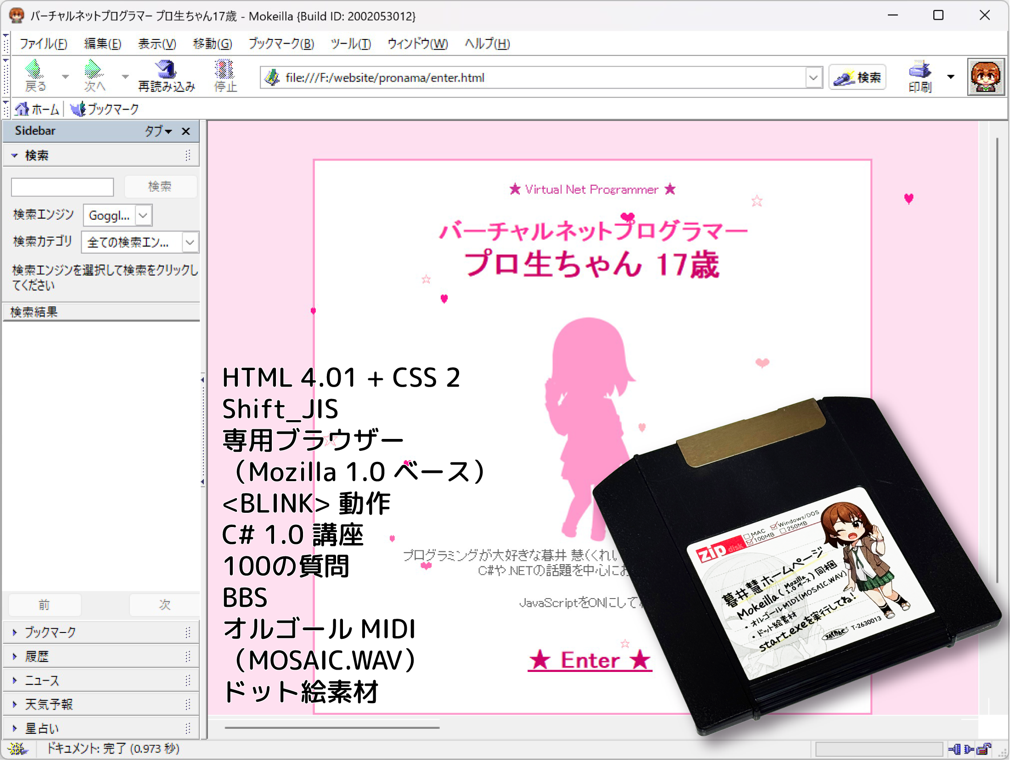This screenshot has height=760, width=1010.
Task: Click the Bookmarks (ブックマーク) personal toolbar icon
Action: point(78,109)
